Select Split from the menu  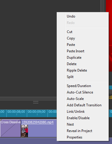(83, 77)
